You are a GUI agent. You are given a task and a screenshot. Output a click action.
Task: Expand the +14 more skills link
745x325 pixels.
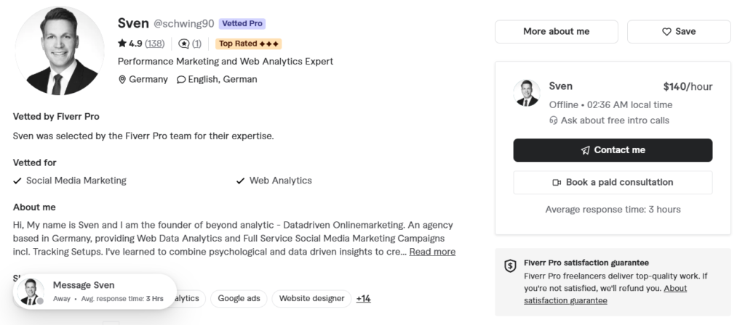click(364, 298)
